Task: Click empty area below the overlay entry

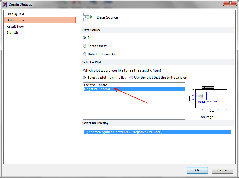Action: pyautogui.click(x=157, y=141)
